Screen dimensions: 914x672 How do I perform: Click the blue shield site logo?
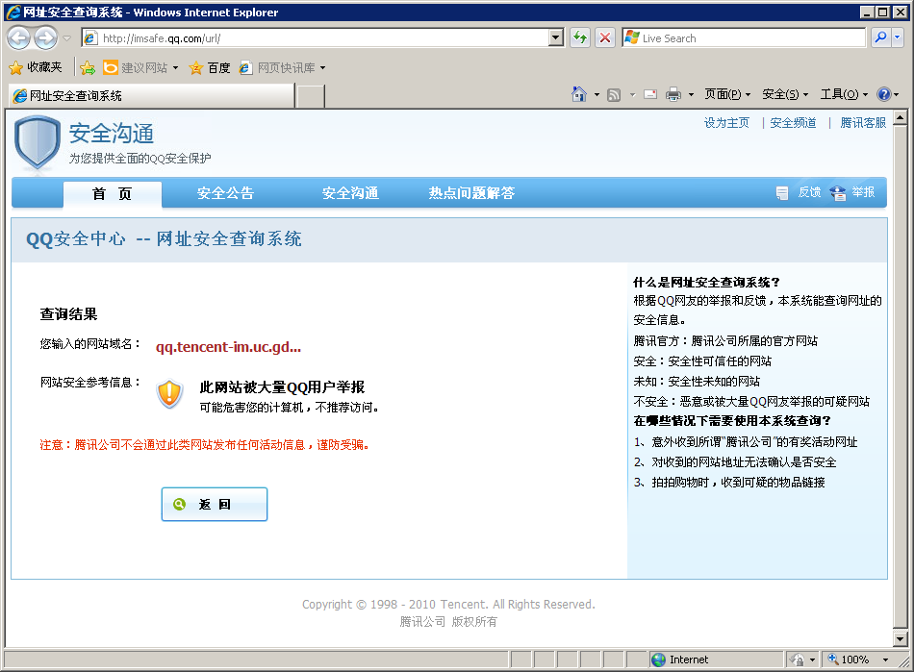click(37, 142)
